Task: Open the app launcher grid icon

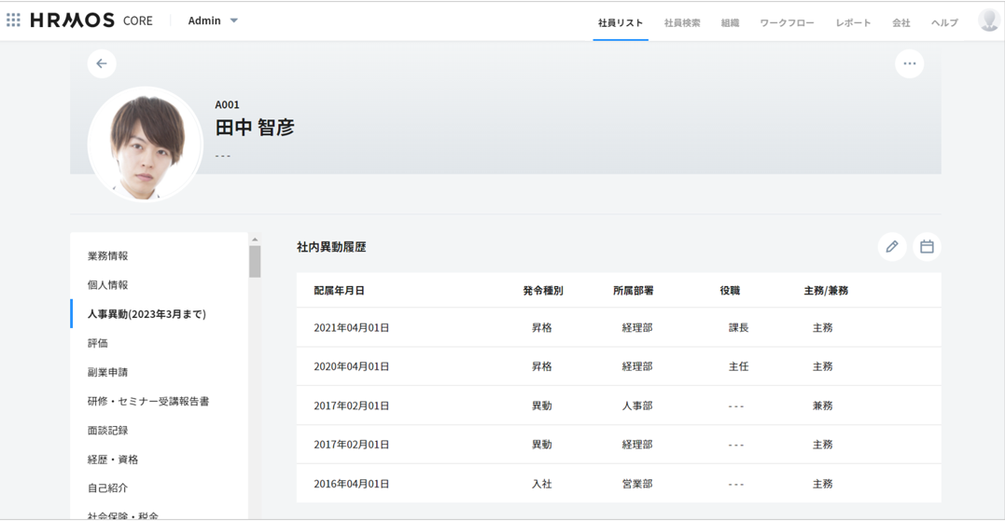Action: 13,21
